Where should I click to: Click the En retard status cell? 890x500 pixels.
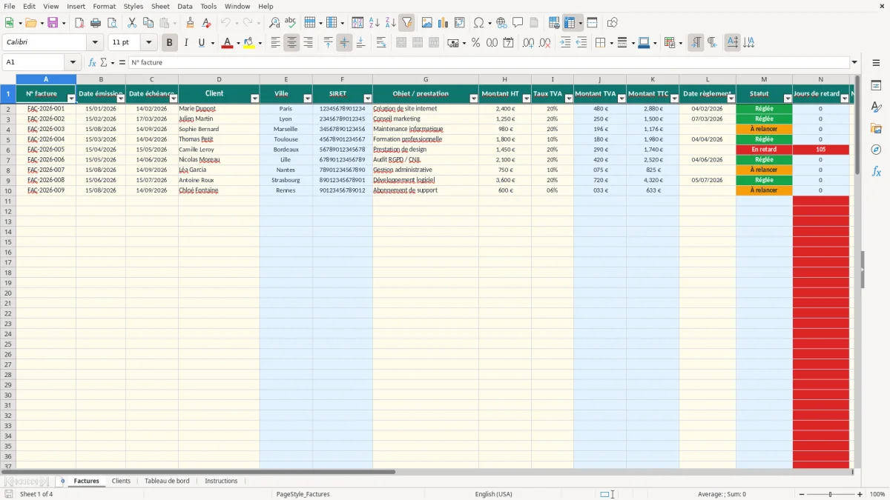point(764,150)
